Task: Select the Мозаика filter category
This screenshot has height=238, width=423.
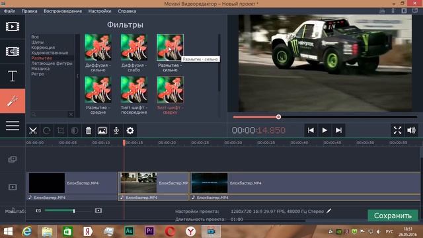Action: pos(40,69)
